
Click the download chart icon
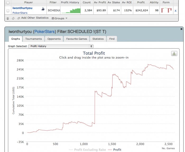174,53
